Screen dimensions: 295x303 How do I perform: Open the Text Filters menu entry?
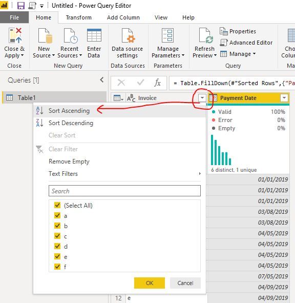119,173
